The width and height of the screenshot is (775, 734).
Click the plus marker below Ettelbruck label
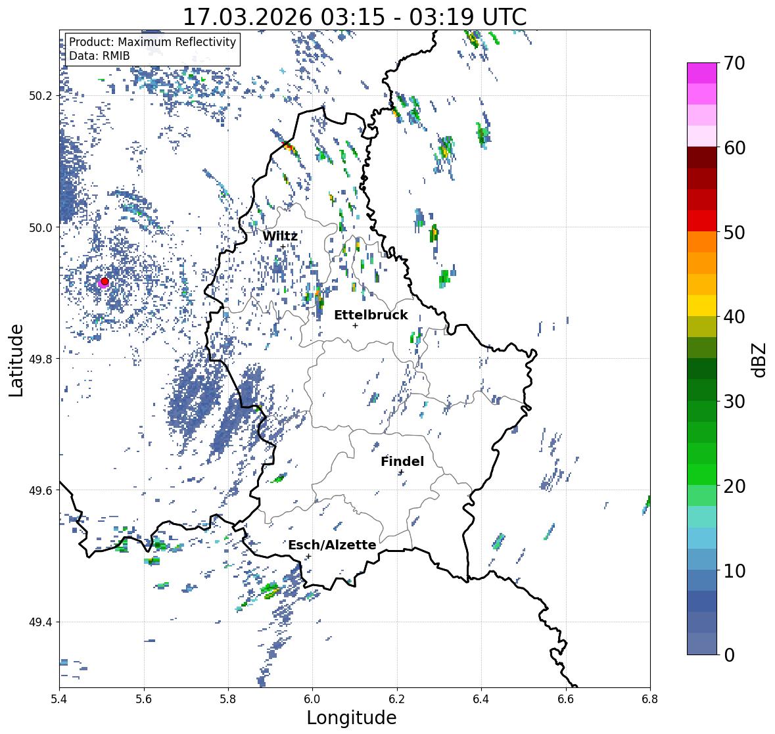coord(355,325)
